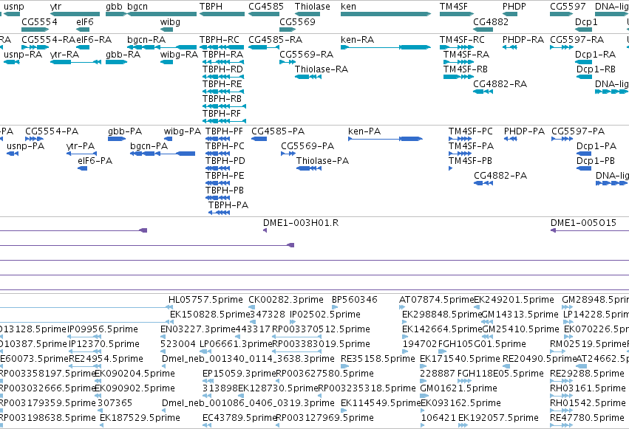Select EST RE47780.5prime
The height and width of the screenshot is (429, 629).
(587, 417)
